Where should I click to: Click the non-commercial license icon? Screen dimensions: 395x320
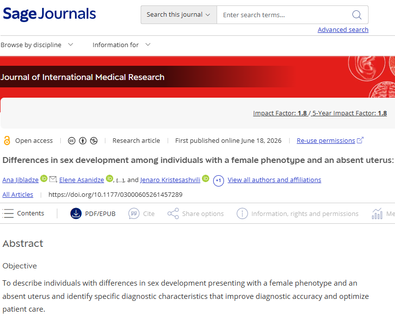tap(94, 141)
